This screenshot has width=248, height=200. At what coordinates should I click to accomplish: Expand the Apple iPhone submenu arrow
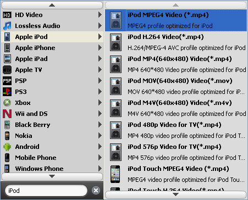tap(100, 48)
